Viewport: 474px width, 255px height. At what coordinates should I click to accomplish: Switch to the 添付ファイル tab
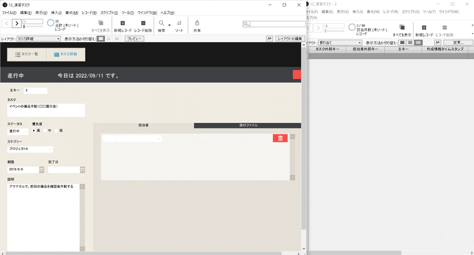point(248,125)
